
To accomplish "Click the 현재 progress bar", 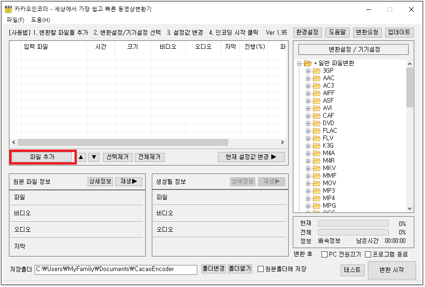I will point(353,224).
